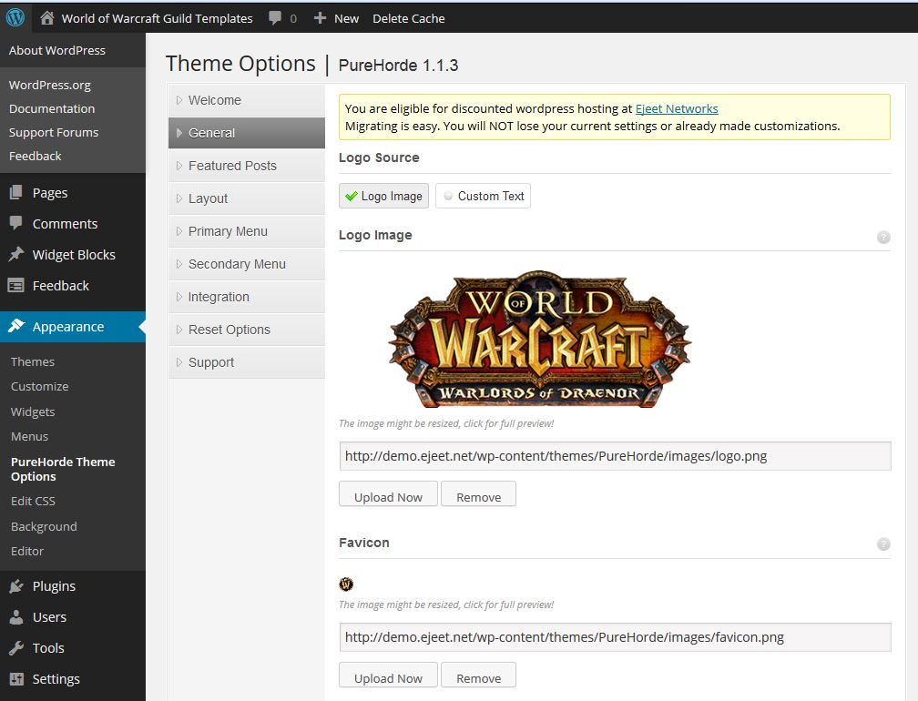The height and width of the screenshot is (701, 918).
Task: Open the Integration options tab
Action: pos(247,297)
